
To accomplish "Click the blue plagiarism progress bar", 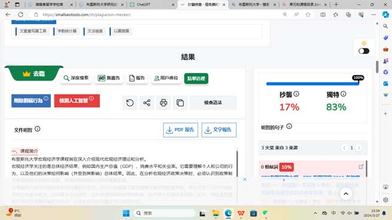I will point(312,84).
